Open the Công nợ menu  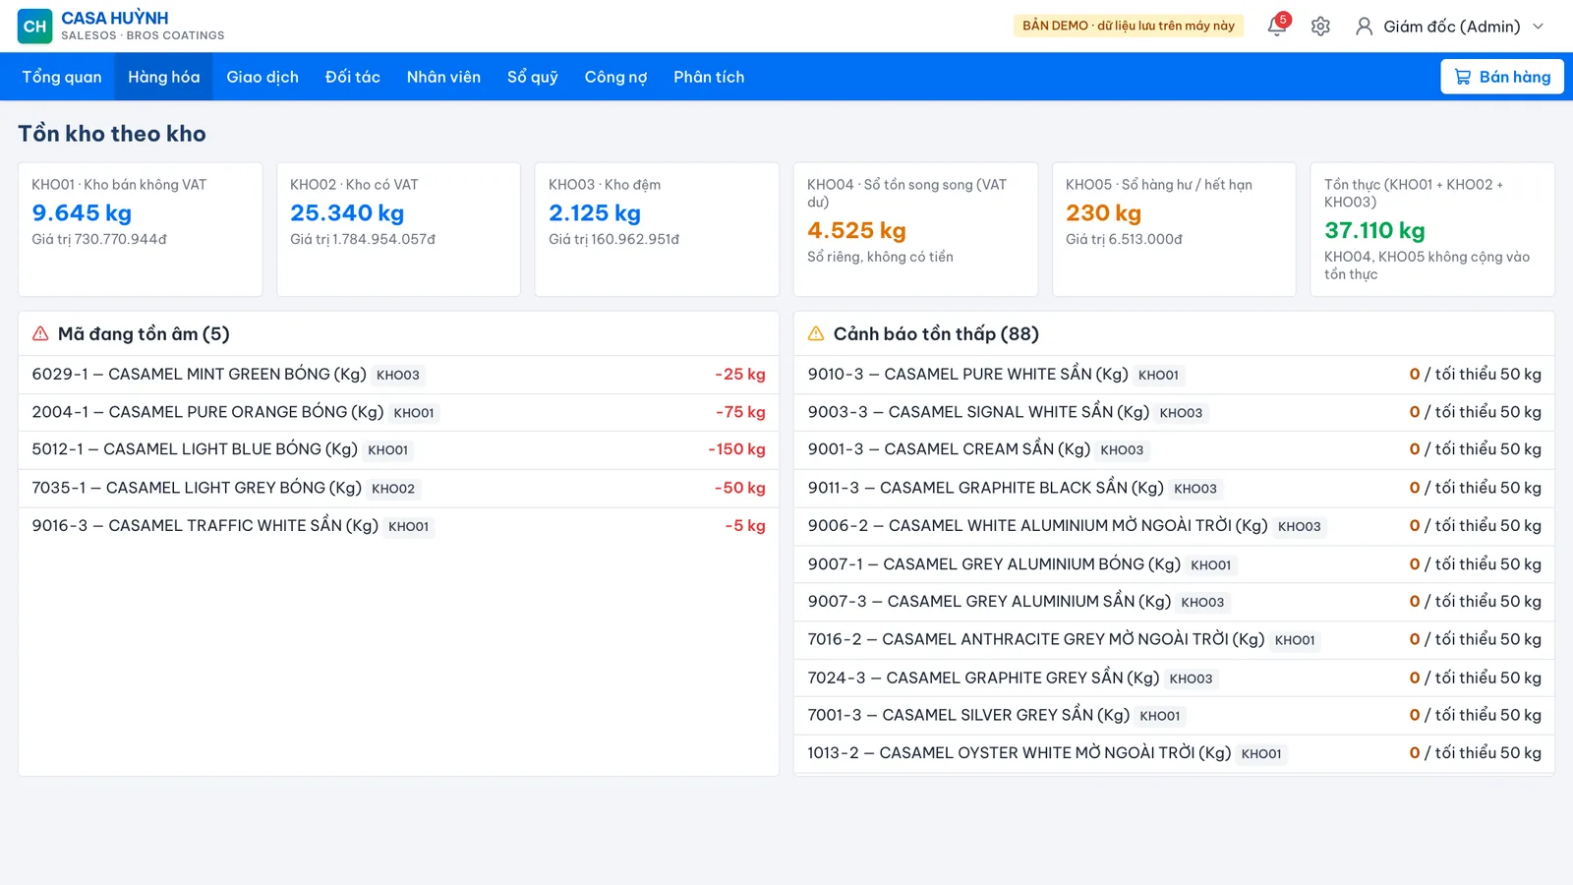point(615,77)
